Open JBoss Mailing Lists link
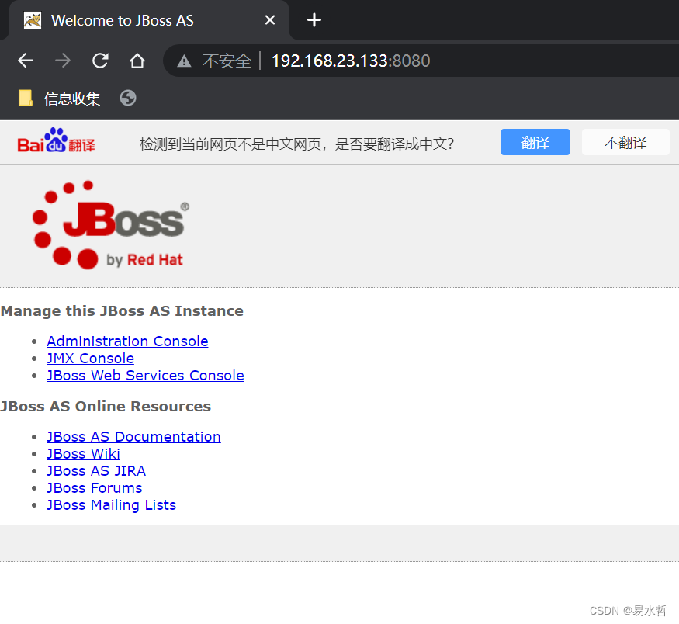Image resolution: width=679 pixels, height=624 pixels. pos(111,505)
